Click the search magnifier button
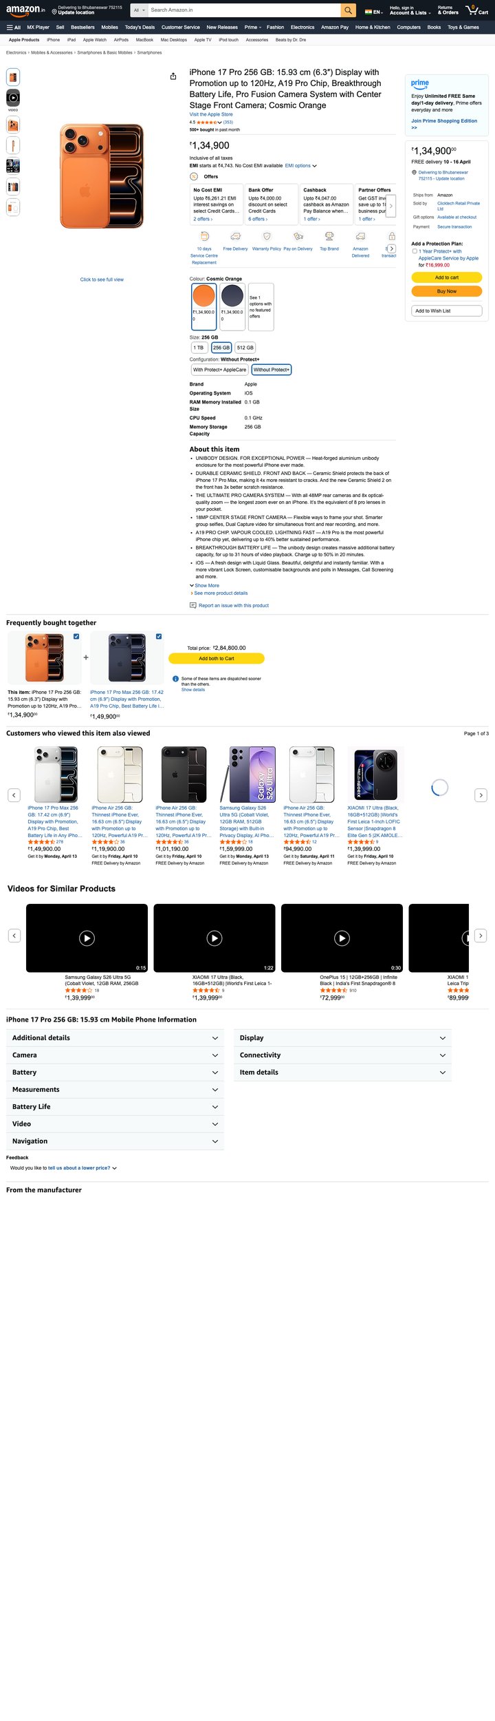The image size is (495, 1721). tap(349, 10)
